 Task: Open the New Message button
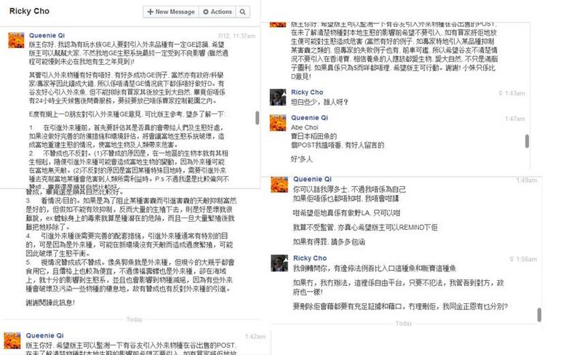point(171,12)
